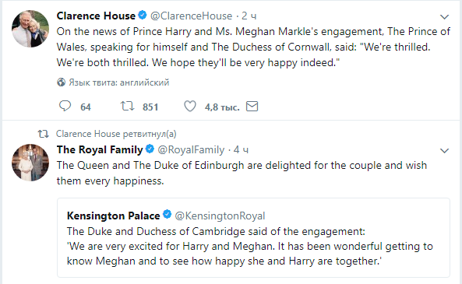462x284 pixels.
Task: Click the Kensington Palace account name
Action: coord(114,216)
